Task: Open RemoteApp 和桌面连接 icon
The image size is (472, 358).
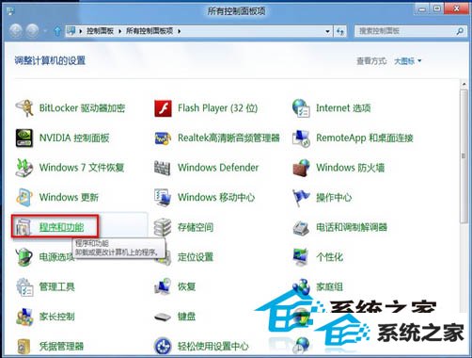Action: pyautogui.click(x=301, y=138)
